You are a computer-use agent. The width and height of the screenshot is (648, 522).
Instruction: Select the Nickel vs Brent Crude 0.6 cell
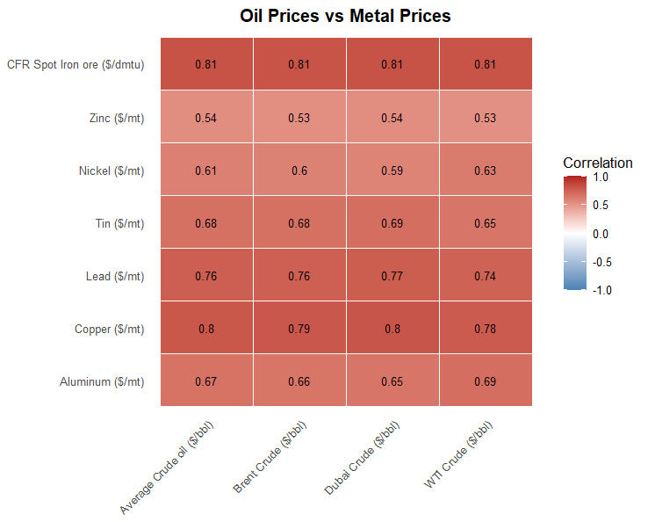[x=299, y=170]
